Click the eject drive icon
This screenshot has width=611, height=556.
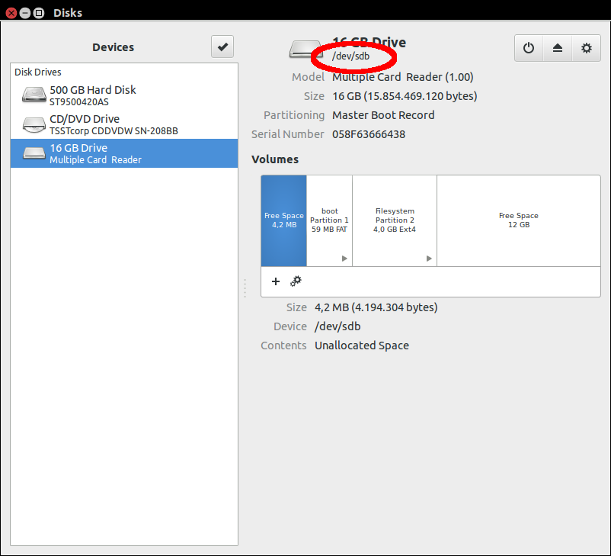(x=558, y=48)
